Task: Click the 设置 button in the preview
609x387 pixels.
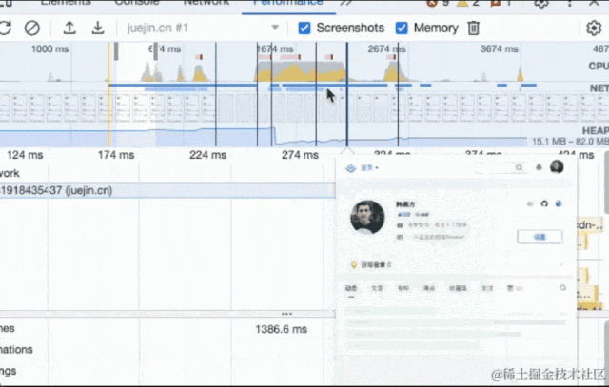Action: coord(540,237)
